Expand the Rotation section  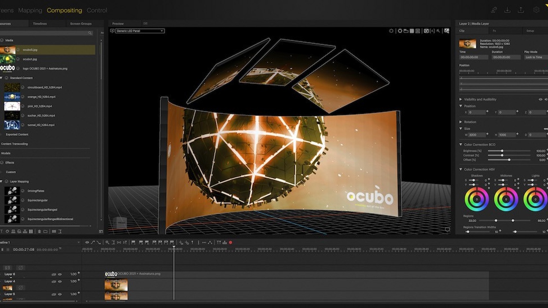[x=461, y=122]
